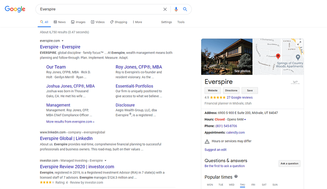327x189 pixels.
Task: Click investor.com star rating
Action: tap(47, 182)
